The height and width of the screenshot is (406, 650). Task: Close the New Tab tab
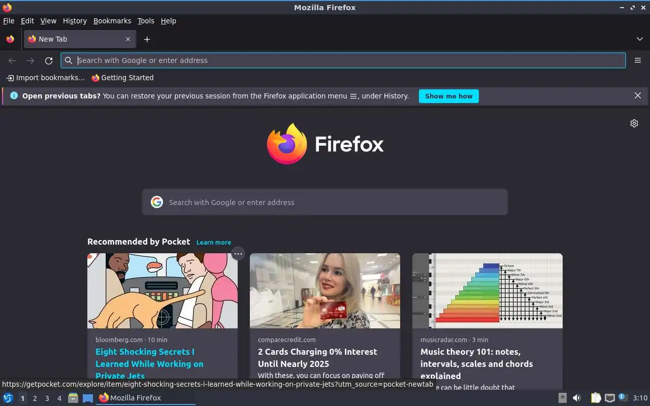click(128, 39)
